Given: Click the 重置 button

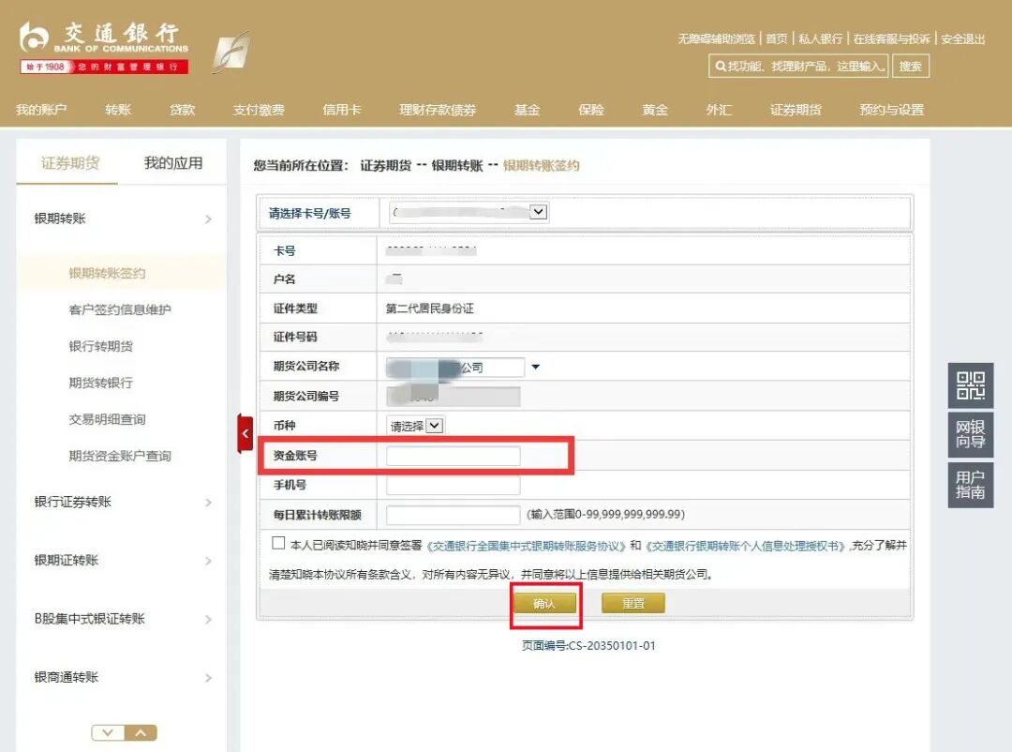Looking at the screenshot, I should pyautogui.click(x=633, y=604).
